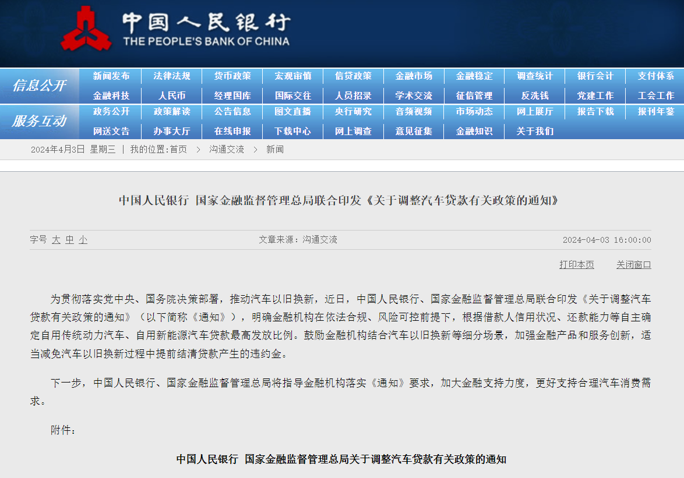
Task: Go to 报刊年鉴 section
Action: tap(655, 112)
